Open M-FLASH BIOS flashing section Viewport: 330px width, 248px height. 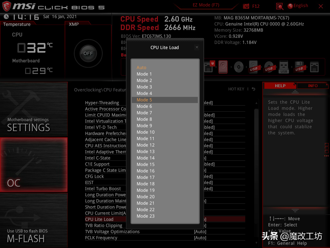[34, 220]
